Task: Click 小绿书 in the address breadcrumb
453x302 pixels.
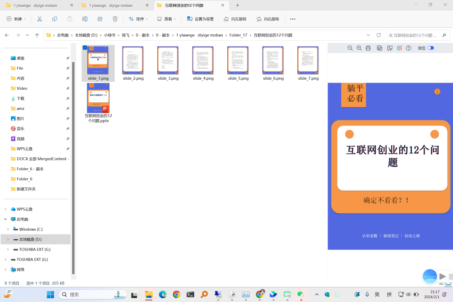Action: click(x=110, y=35)
